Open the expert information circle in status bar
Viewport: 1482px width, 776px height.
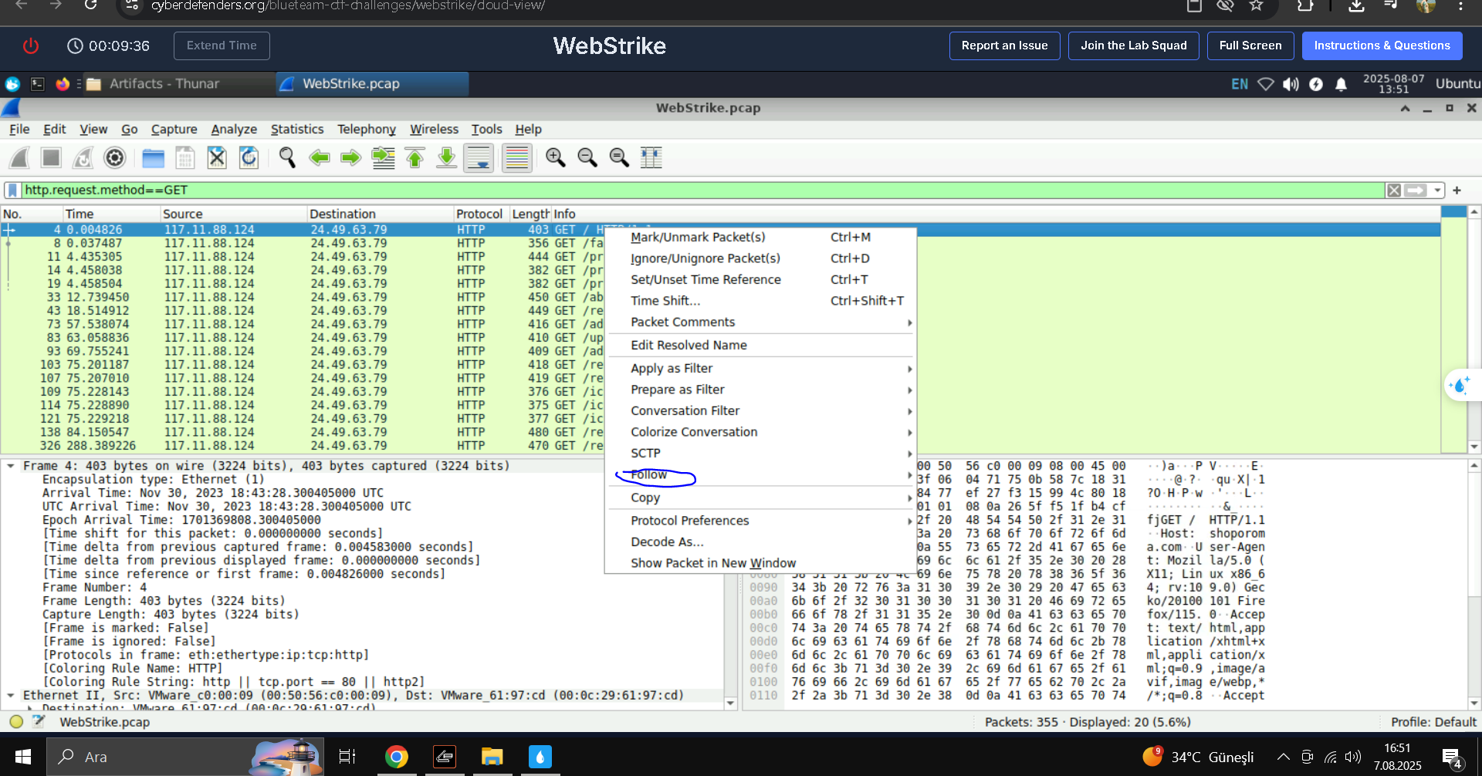[x=15, y=722]
